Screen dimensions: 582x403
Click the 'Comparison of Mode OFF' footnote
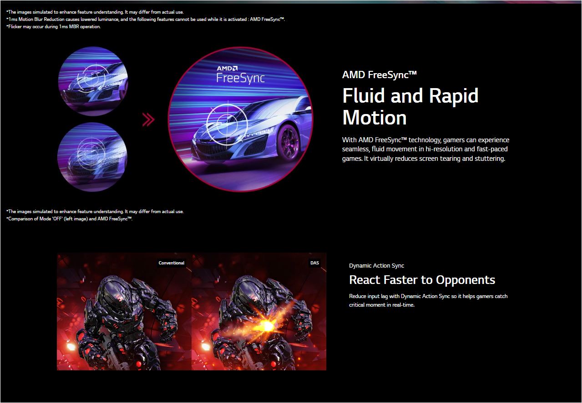[69, 219]
